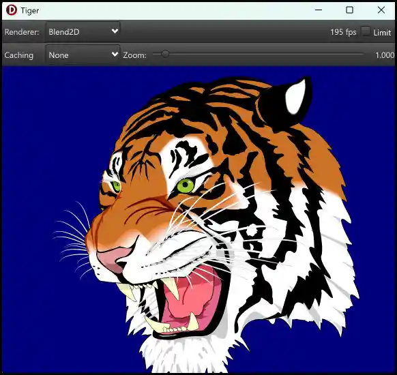Click the Zoom: label
The height and width of the screenshot is (375, 397).
pos(134,55)
